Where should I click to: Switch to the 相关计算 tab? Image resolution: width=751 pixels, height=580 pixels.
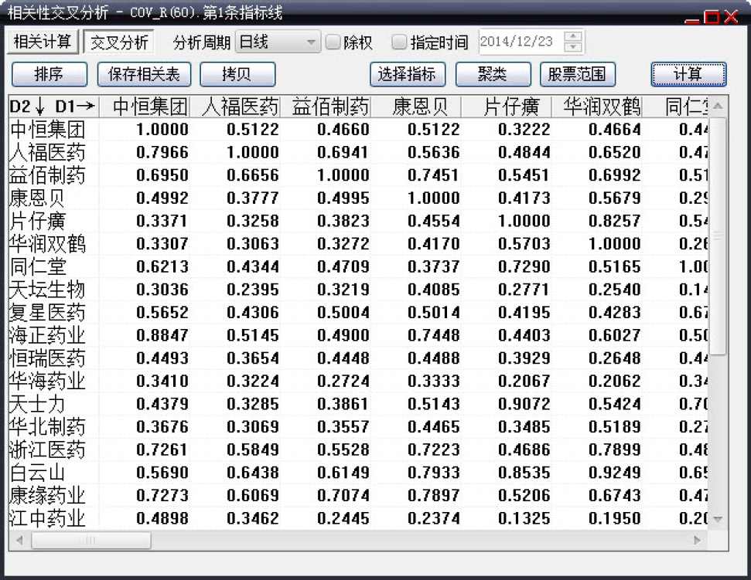(42, 42)
